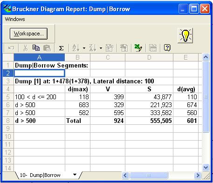Click the horizontal scrollbar thumb
Screen dimensions: 213x183
[149, 176]
